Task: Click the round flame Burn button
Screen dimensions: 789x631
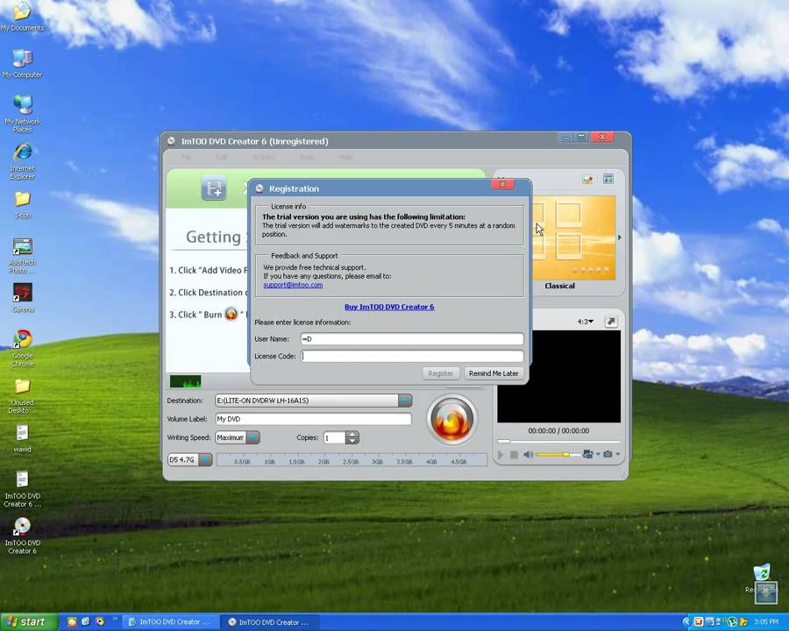Action: pyautogui.click(x=451, y=419)
